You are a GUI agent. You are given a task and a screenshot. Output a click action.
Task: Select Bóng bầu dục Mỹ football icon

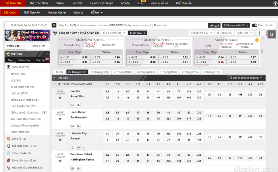[x=8, y=160]
